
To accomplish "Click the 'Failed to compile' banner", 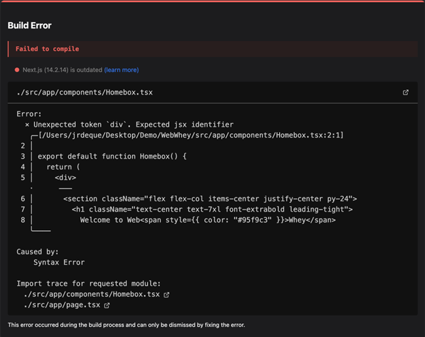I will tap(212, 49).
